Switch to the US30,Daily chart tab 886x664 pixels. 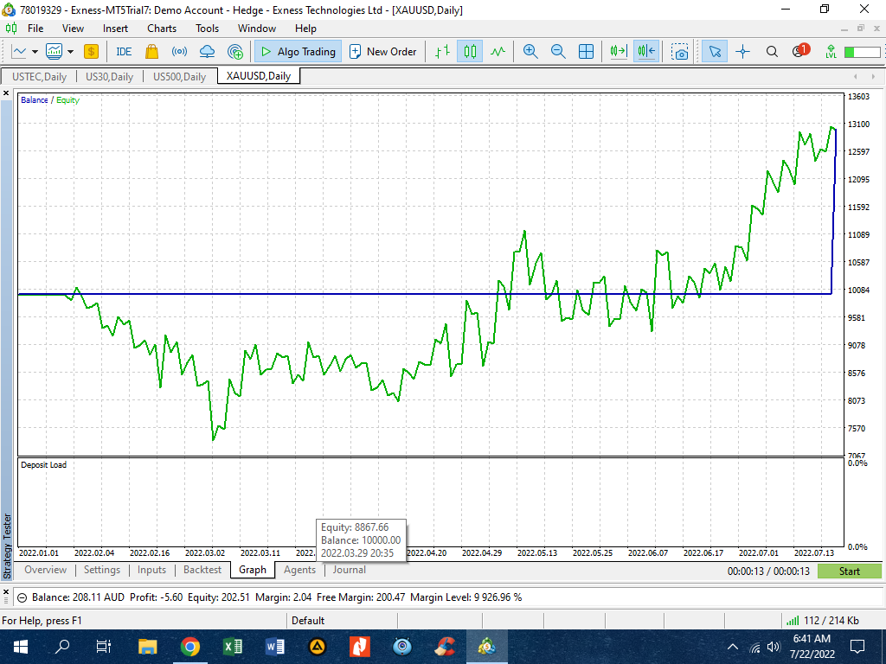[x=109, y=76]
